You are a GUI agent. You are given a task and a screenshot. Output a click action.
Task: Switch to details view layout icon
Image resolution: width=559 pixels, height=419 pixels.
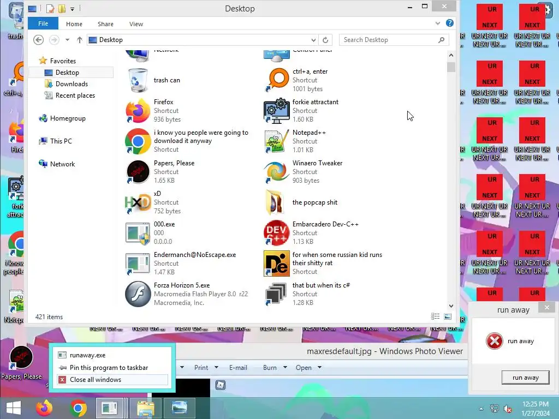[x=435, y=316]
